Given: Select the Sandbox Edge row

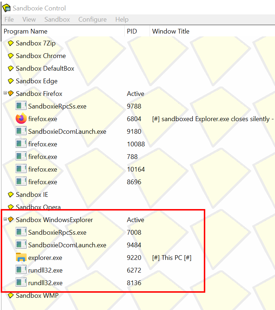Looking at the screenshot, I should tap(37, 81).
